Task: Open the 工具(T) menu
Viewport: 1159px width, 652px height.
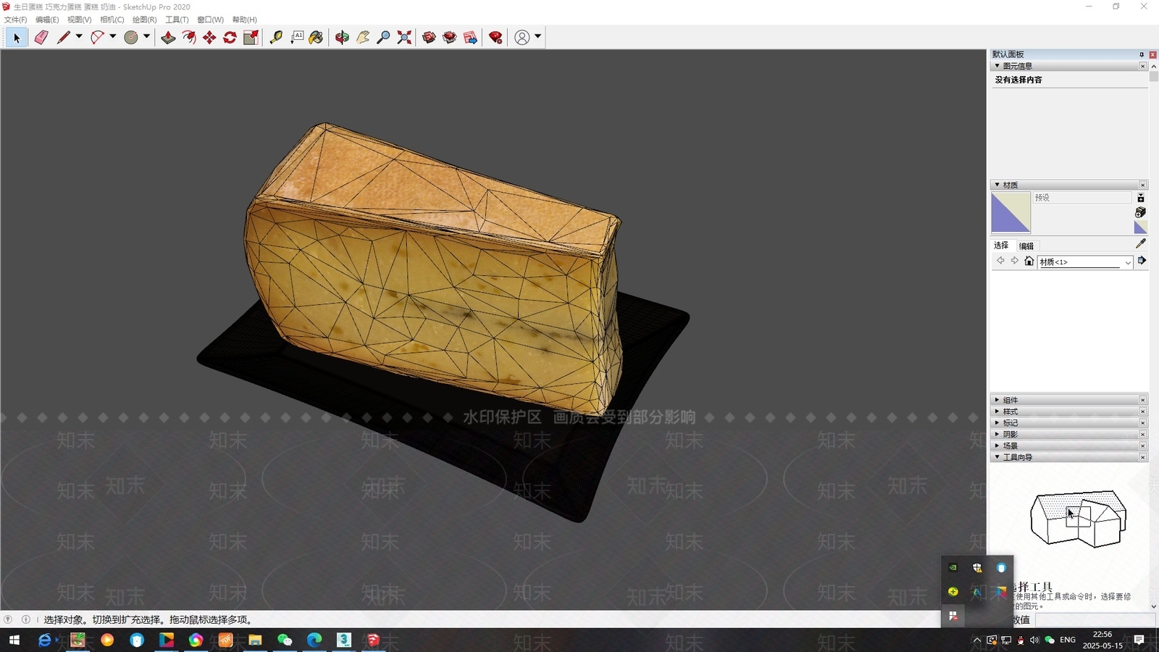Action: coord(177,20)
